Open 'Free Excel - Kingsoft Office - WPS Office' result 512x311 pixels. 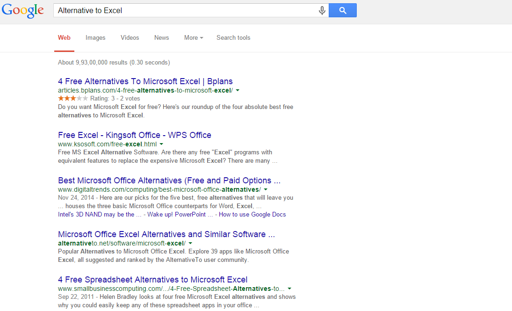pyautogui.click(x=135, y=135)
